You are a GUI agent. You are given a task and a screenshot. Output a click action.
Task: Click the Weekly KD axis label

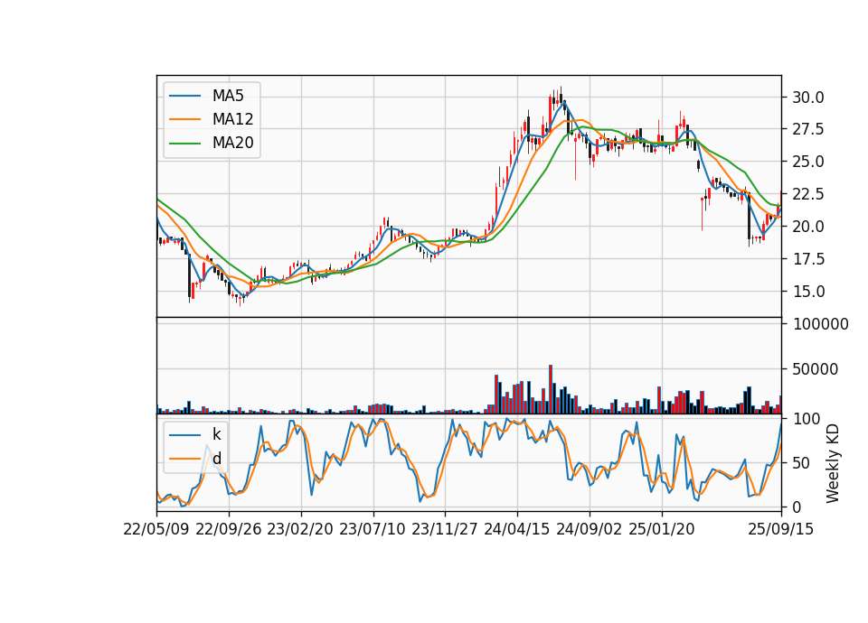pyautogui.click(x=833, y=463)
